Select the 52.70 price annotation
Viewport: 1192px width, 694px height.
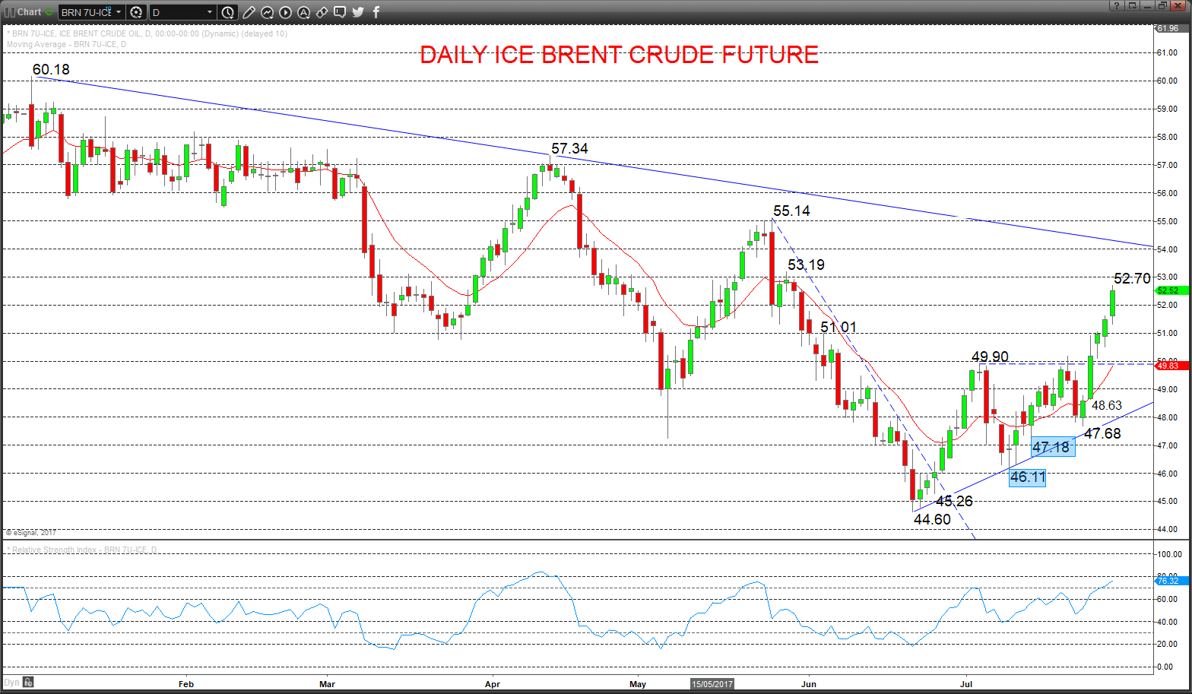pos(1132,278)
